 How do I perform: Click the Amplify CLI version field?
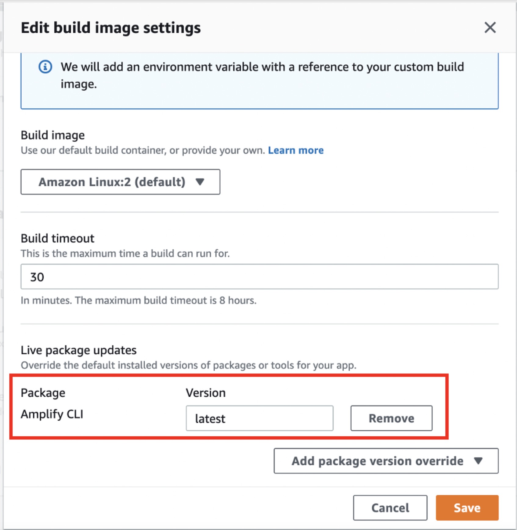[x=259, y=418]
